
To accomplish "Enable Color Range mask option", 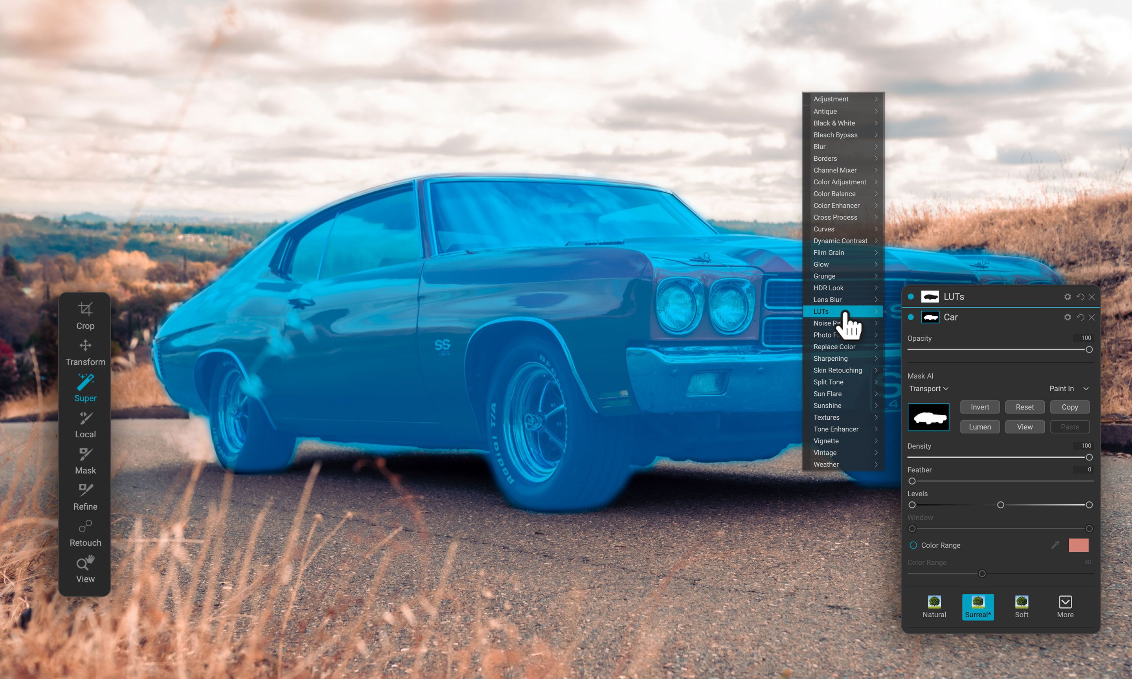I will (x=912, y=545).
